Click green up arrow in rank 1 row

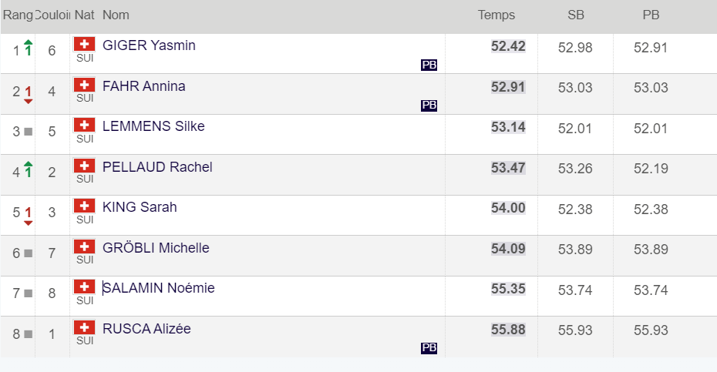coord(29,48)
